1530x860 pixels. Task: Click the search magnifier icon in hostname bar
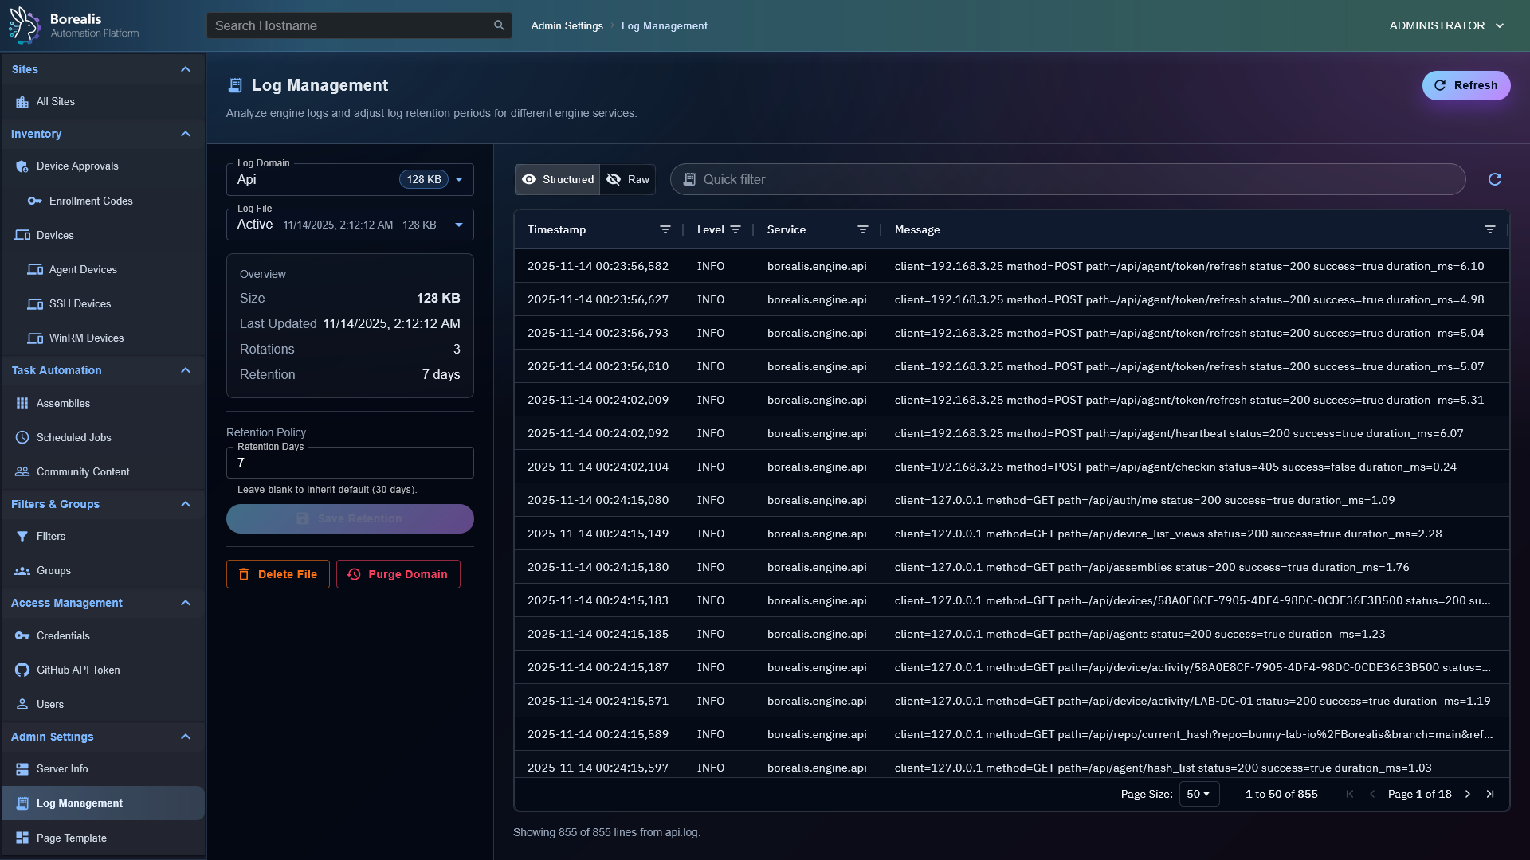[499, 25]
